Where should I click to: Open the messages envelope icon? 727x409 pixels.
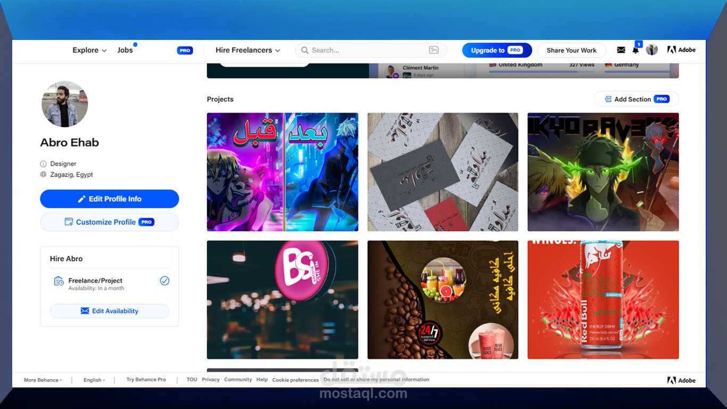pos(621,50)
